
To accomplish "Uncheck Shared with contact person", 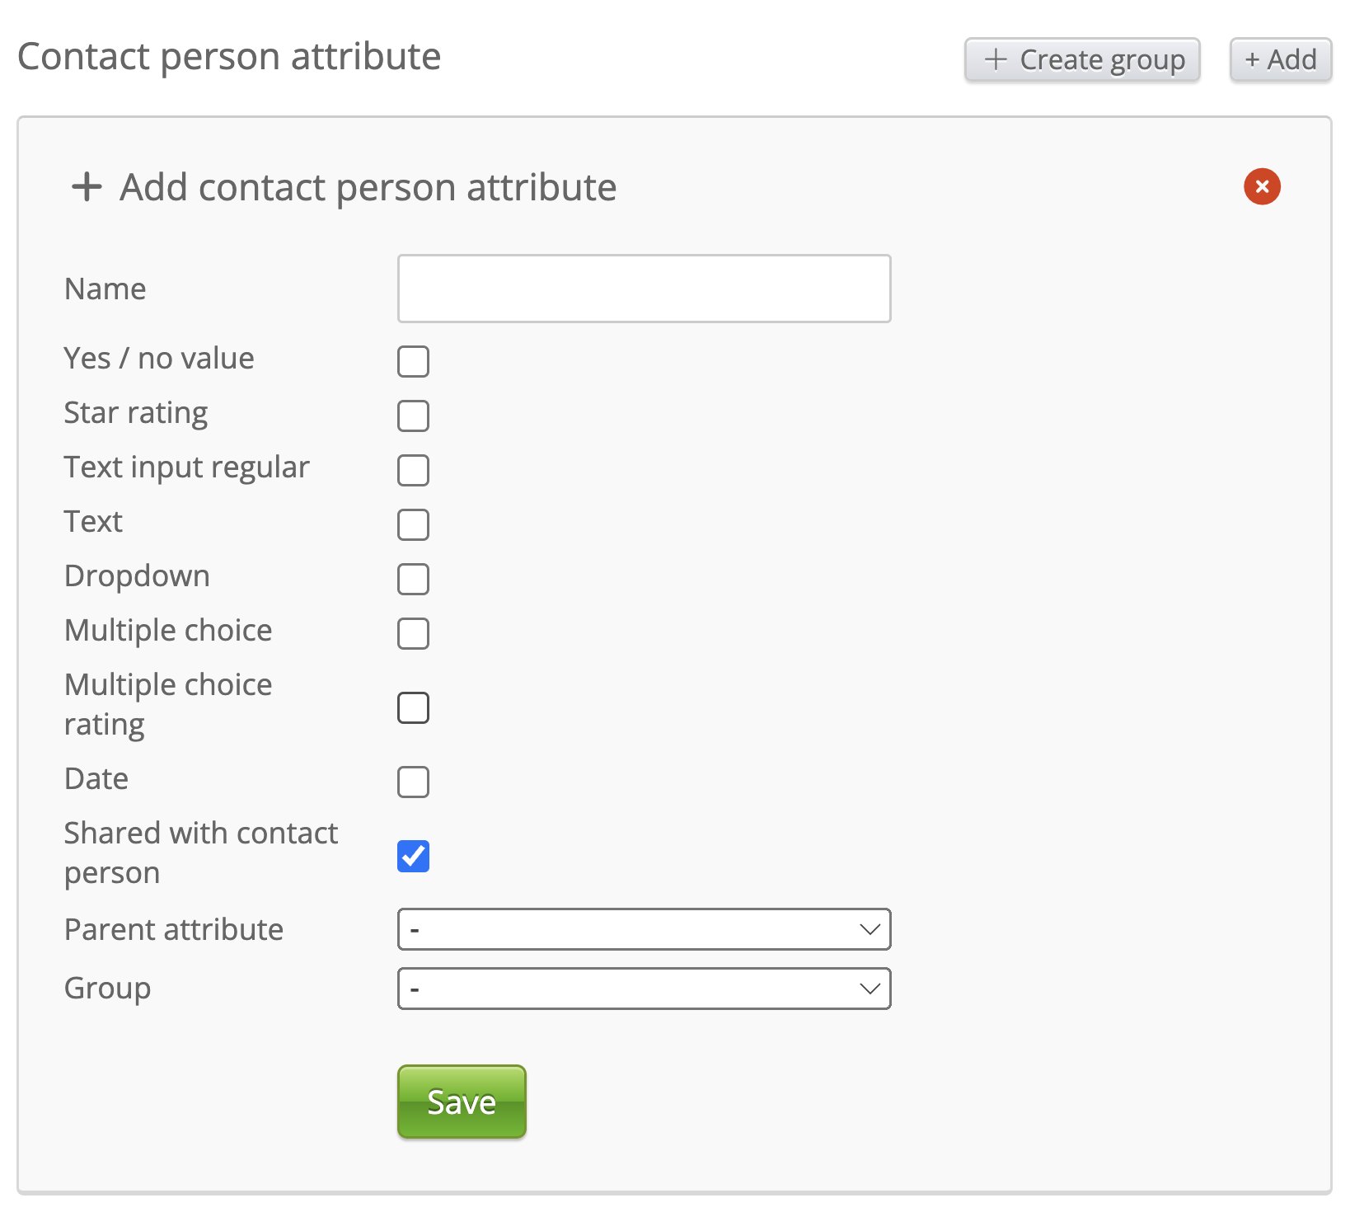I will point(413,856).
